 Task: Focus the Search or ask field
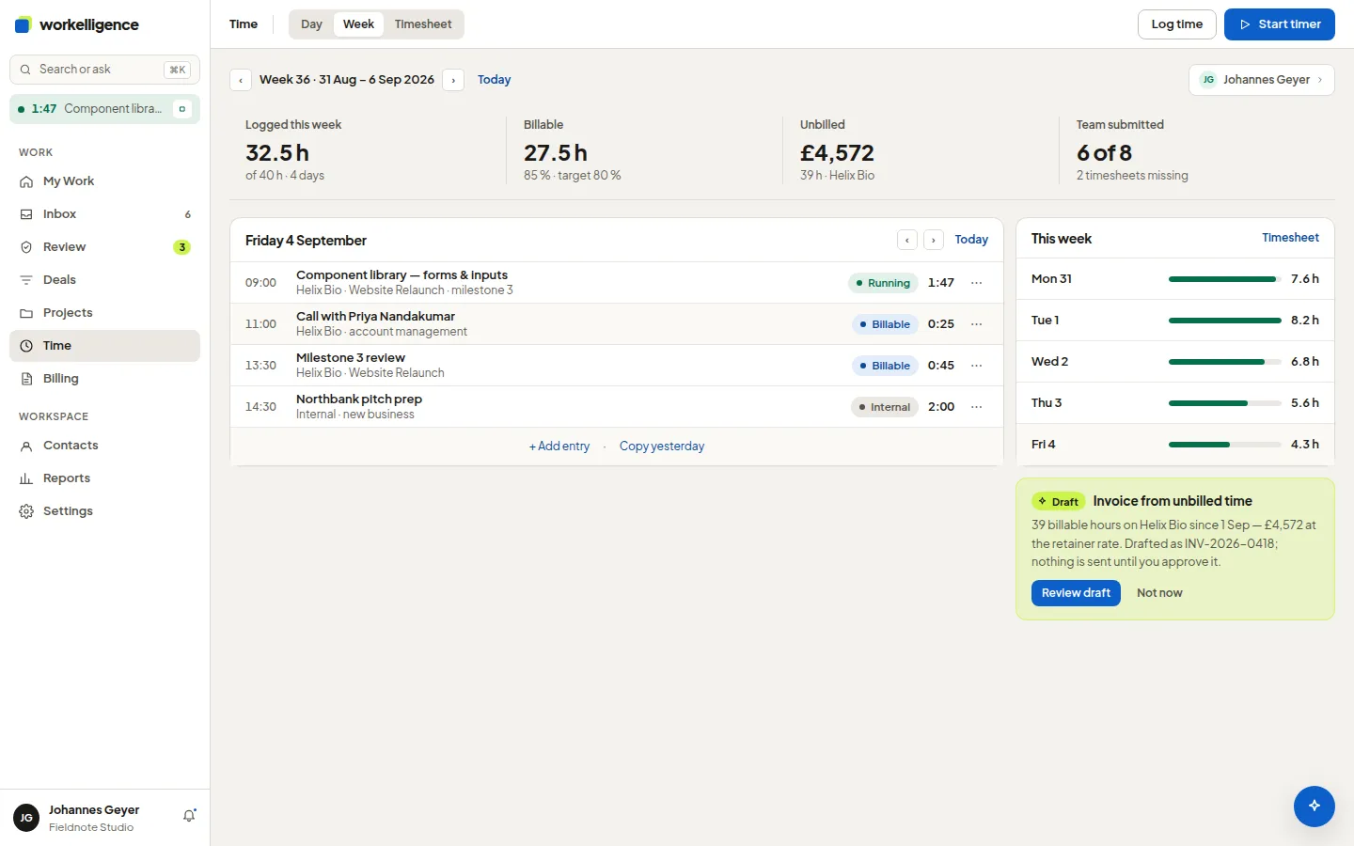pyautogui.click(x=104, y=70)
